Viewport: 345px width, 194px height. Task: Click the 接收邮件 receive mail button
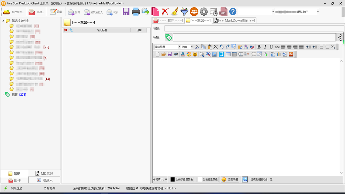click(x=13, y=12)
